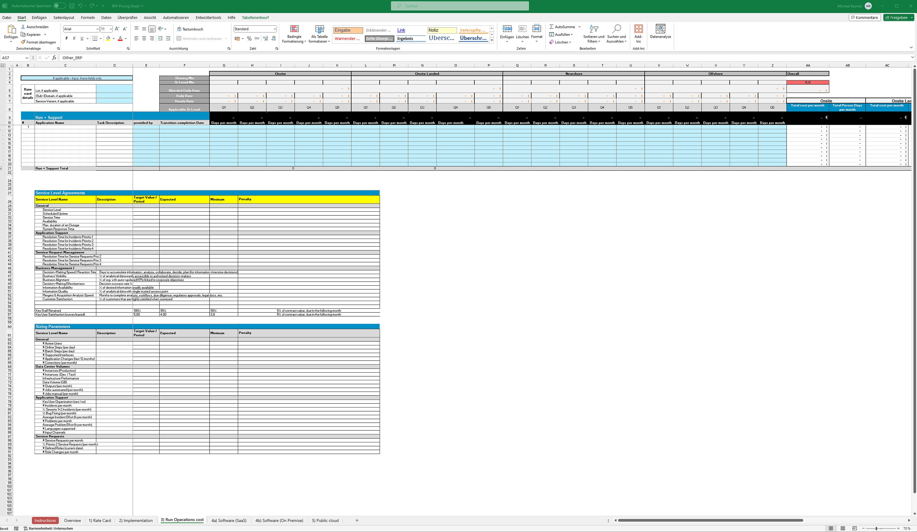Click the Suchen search box
The width and height of the screenshot is (917, 532).
tap(460, 6)
